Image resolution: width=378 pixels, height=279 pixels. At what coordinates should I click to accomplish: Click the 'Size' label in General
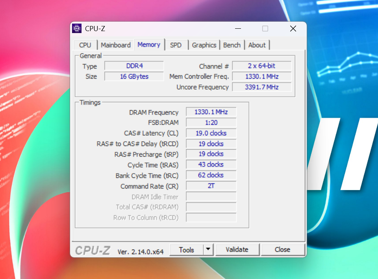coord(91,76)
